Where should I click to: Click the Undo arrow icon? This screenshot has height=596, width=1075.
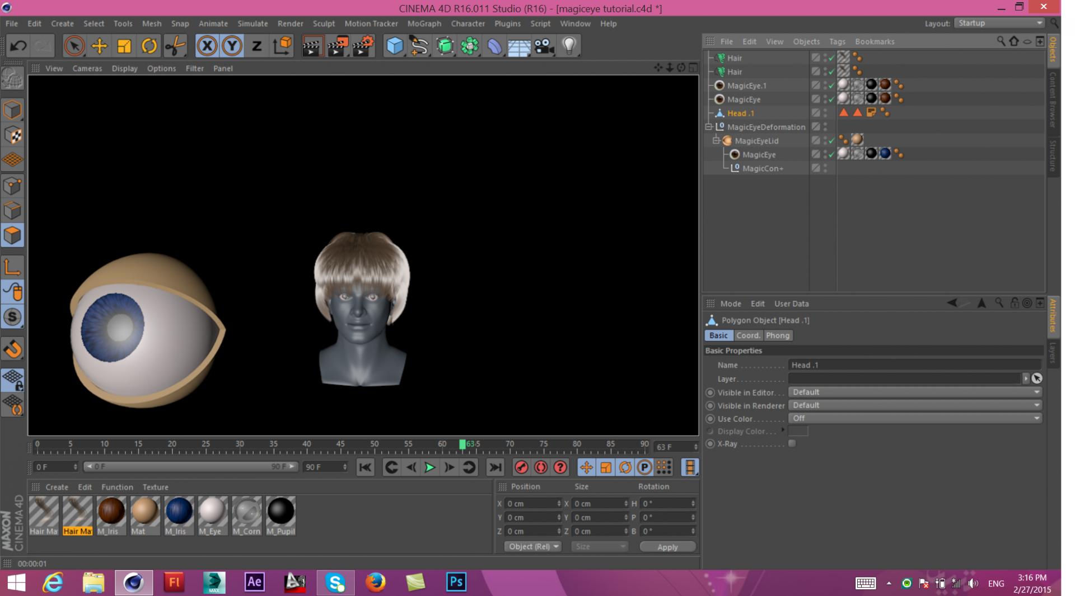click(x=18, y=46)
